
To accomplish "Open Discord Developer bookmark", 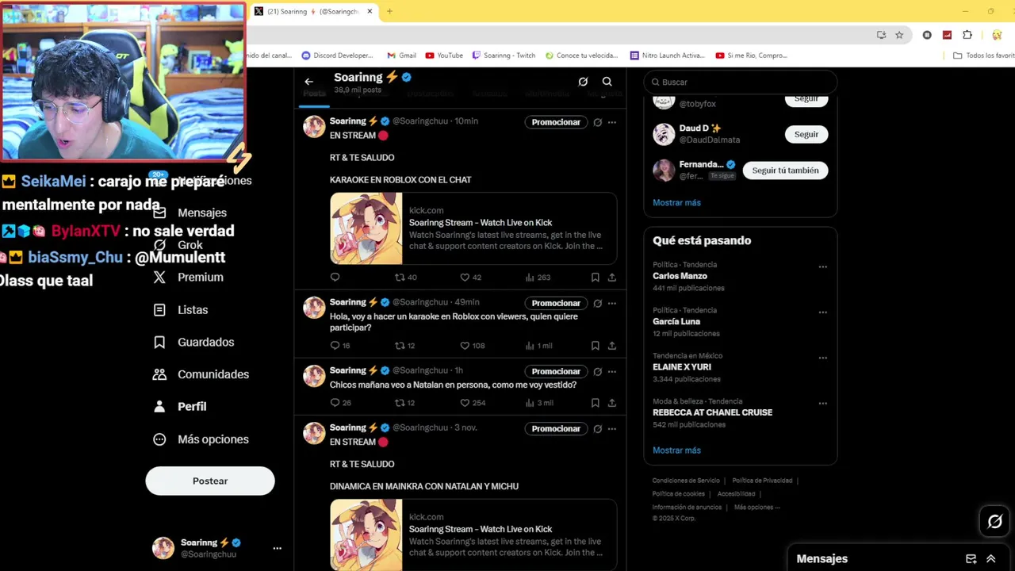I will pyautogui.click(x=337, y=56).
